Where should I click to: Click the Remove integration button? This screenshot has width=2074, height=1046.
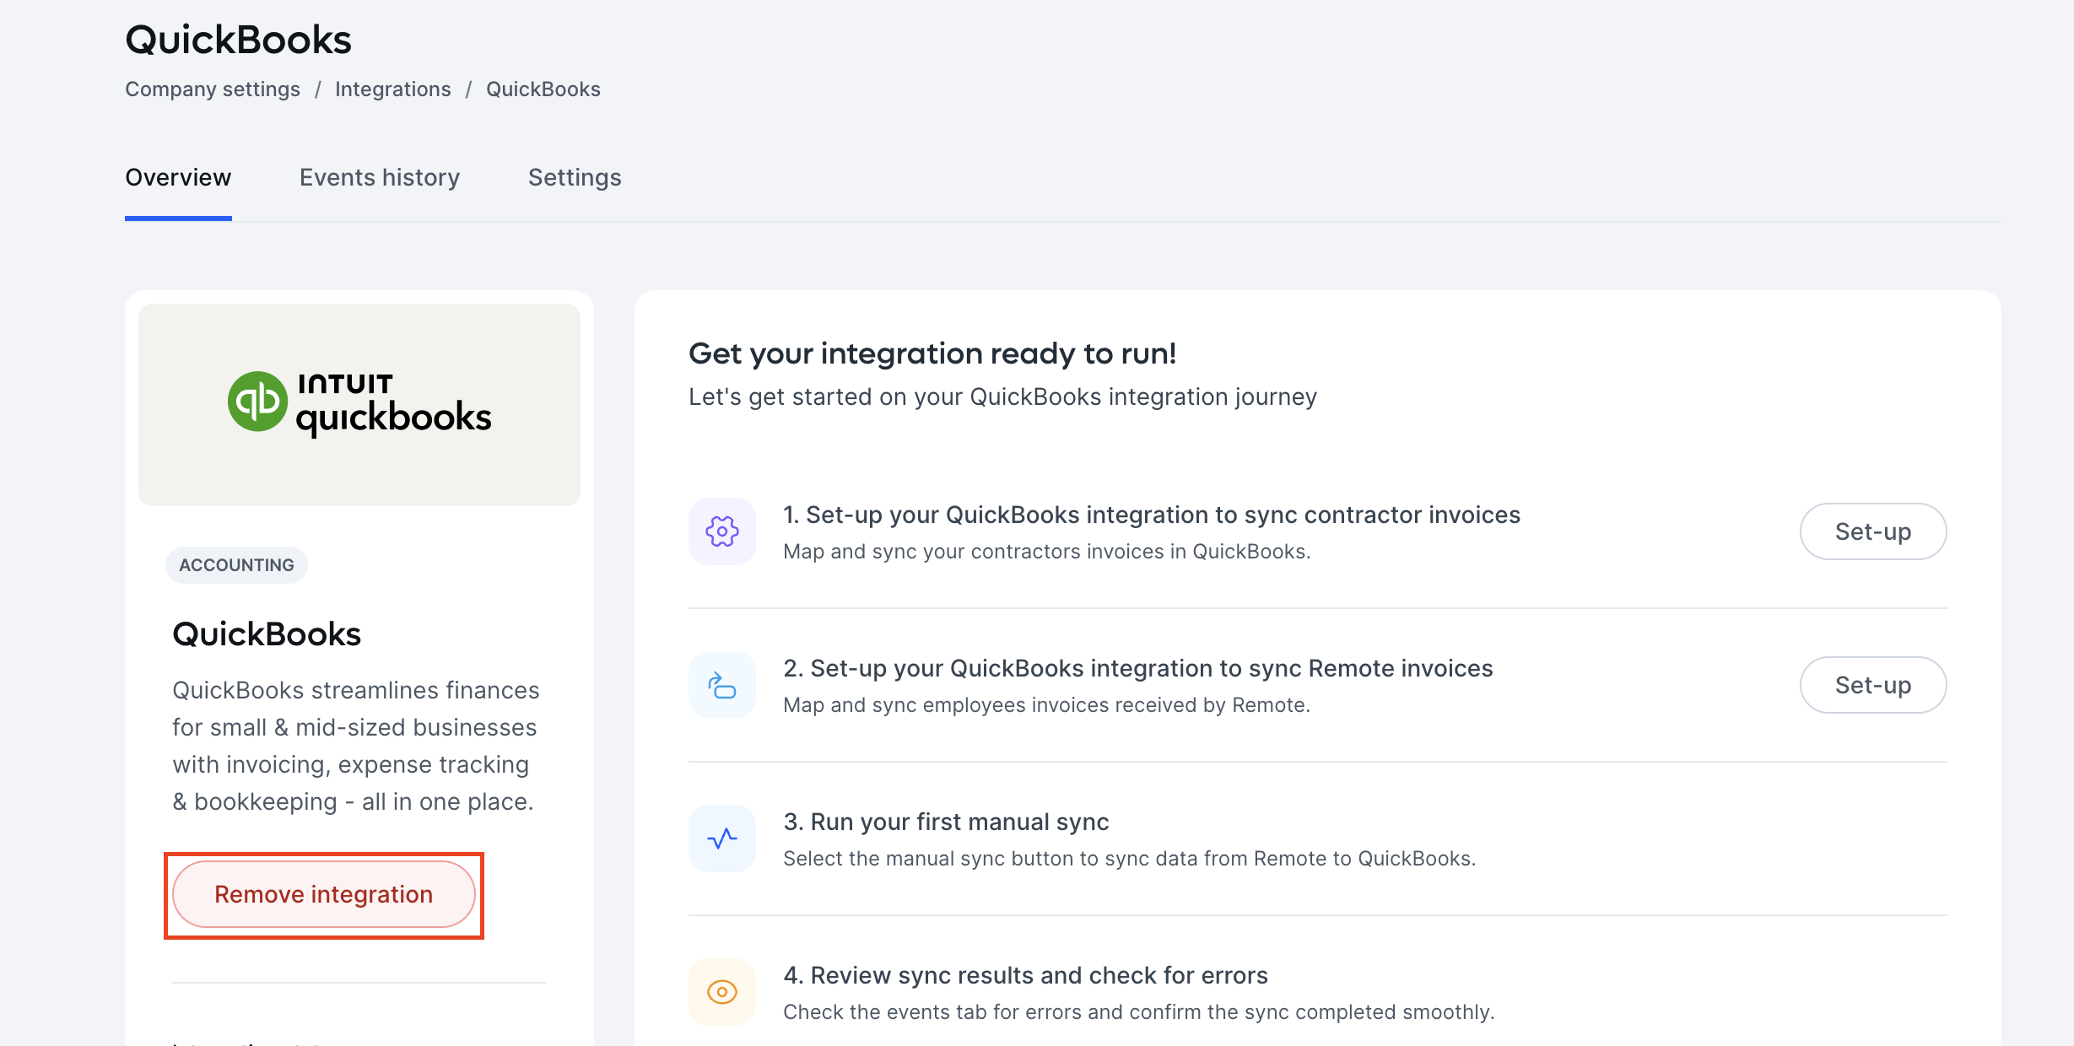(324, 894)
